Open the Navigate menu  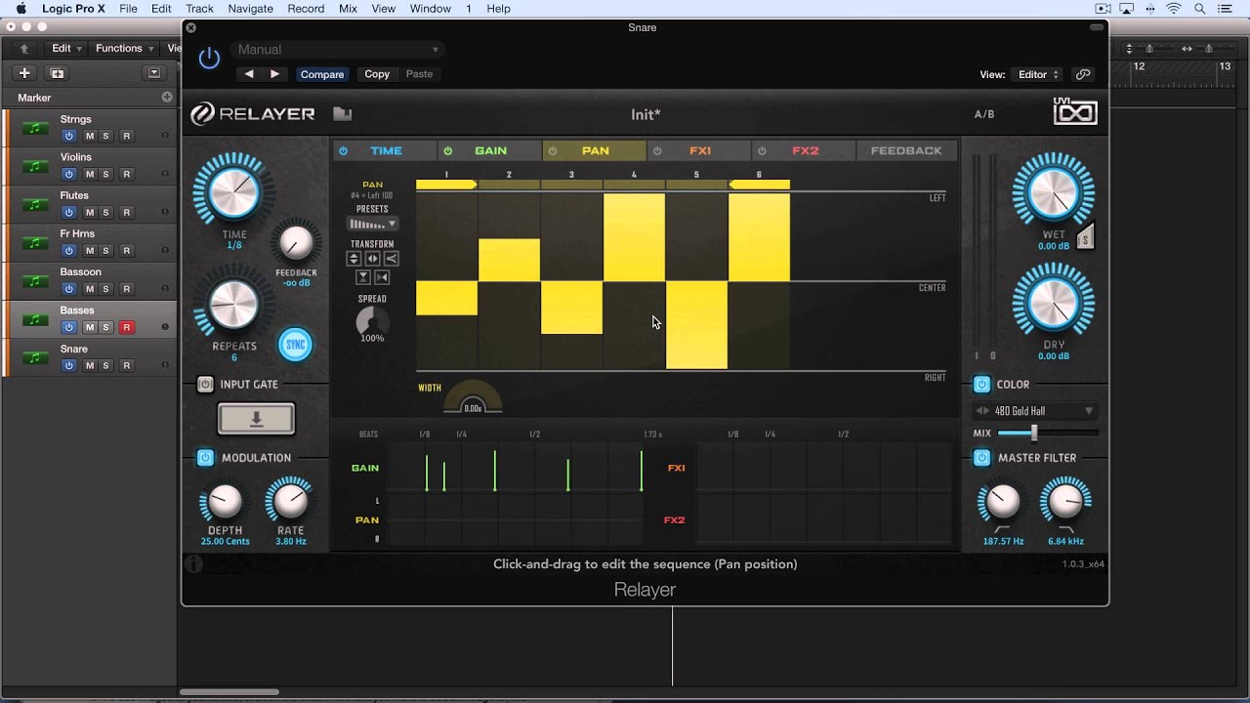(250, 9)
